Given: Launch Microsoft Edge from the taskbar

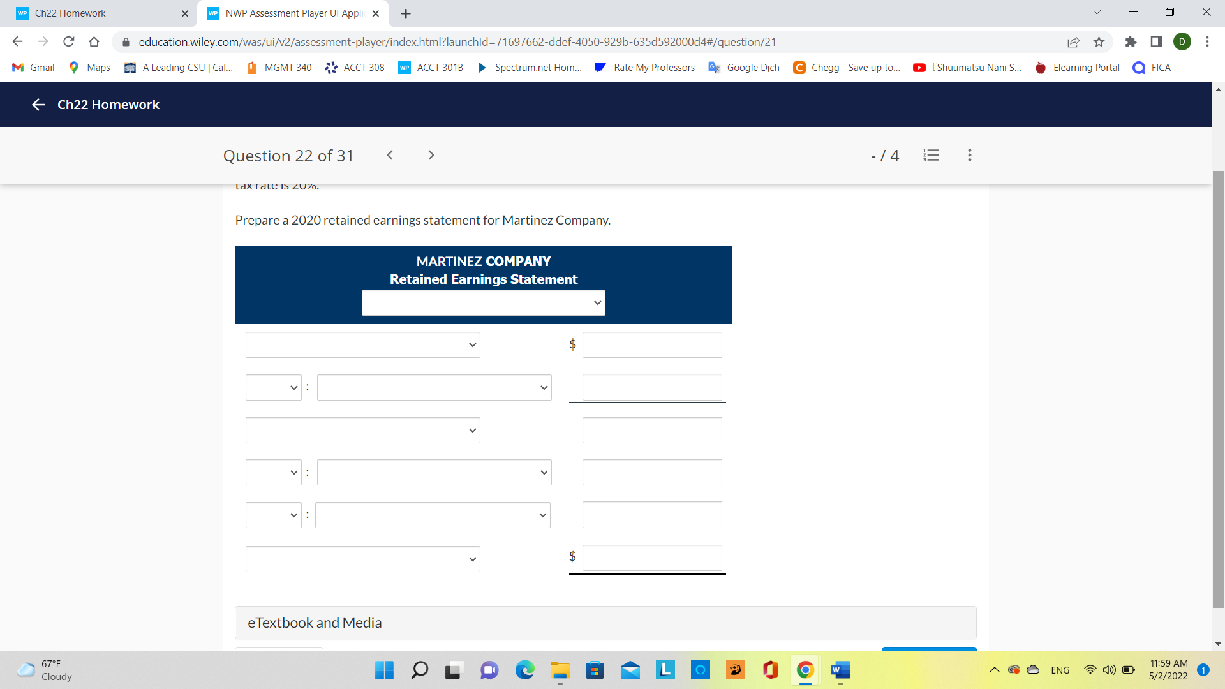Looking at the screenshot, I should (x=524, y=670).
